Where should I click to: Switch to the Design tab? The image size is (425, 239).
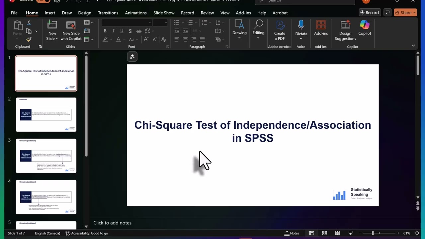pos(85,13)
